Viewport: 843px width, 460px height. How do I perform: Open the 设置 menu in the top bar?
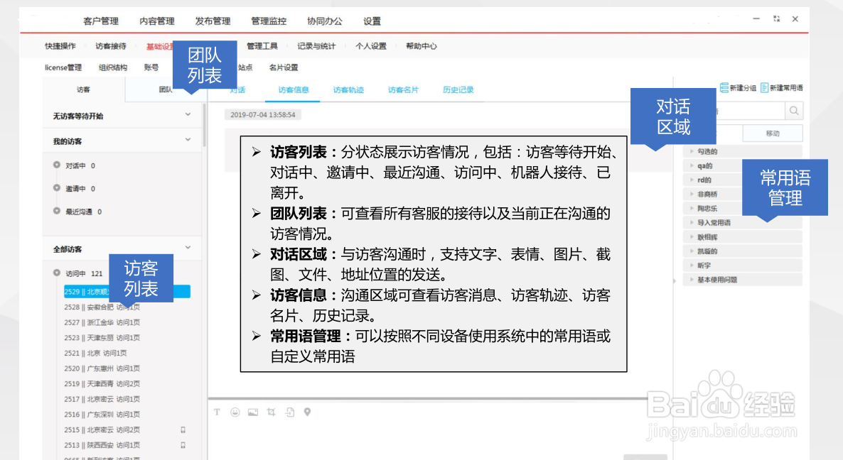(371, 21)
